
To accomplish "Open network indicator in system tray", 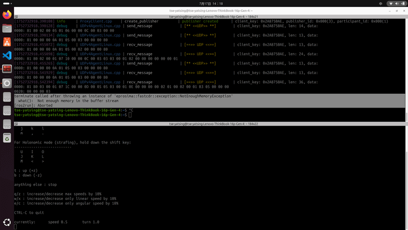I will tap(391, 4).
